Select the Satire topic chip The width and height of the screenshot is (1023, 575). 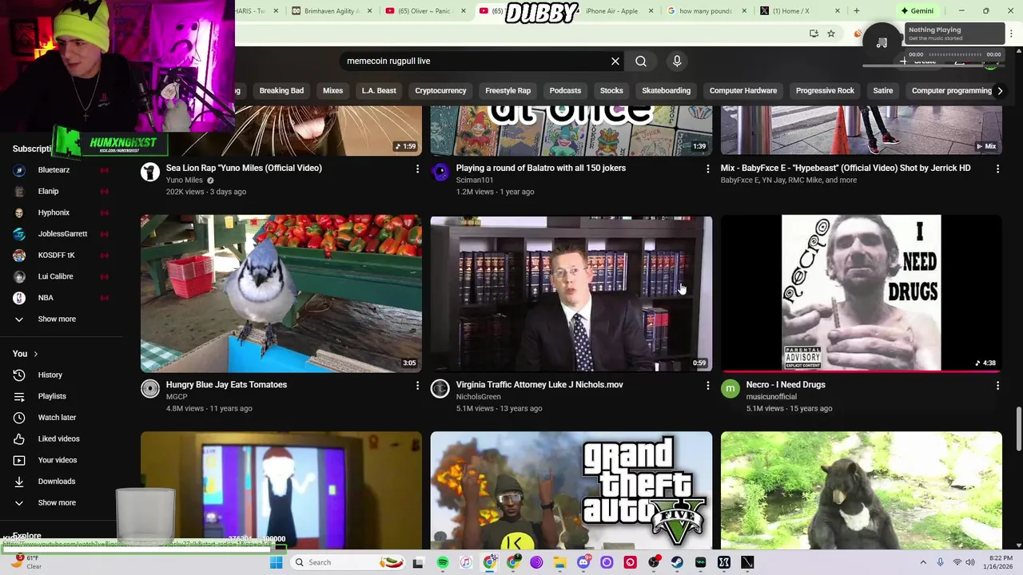coord(882,91)
